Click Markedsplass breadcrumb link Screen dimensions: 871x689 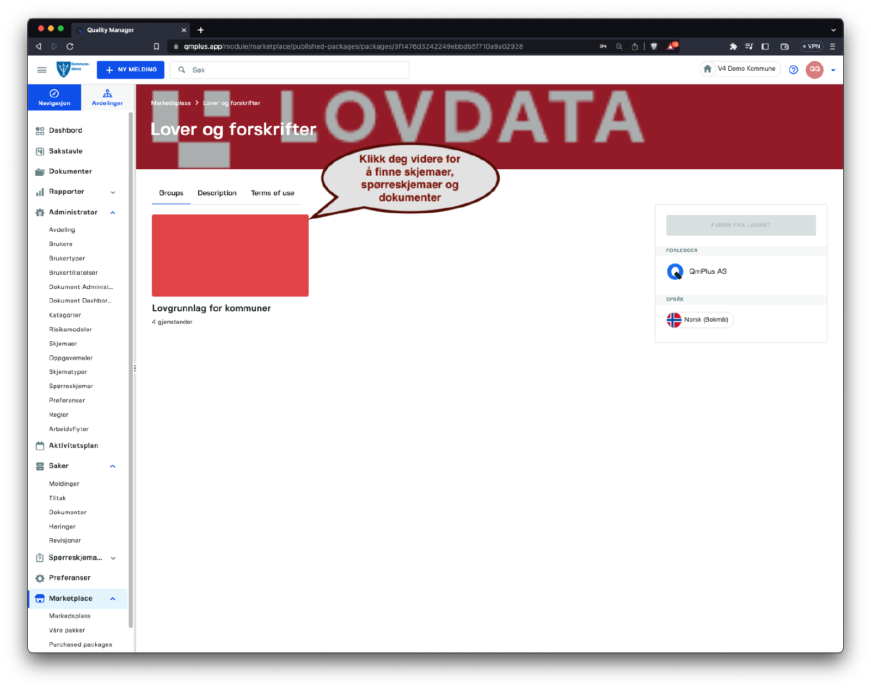click(171, 103)
